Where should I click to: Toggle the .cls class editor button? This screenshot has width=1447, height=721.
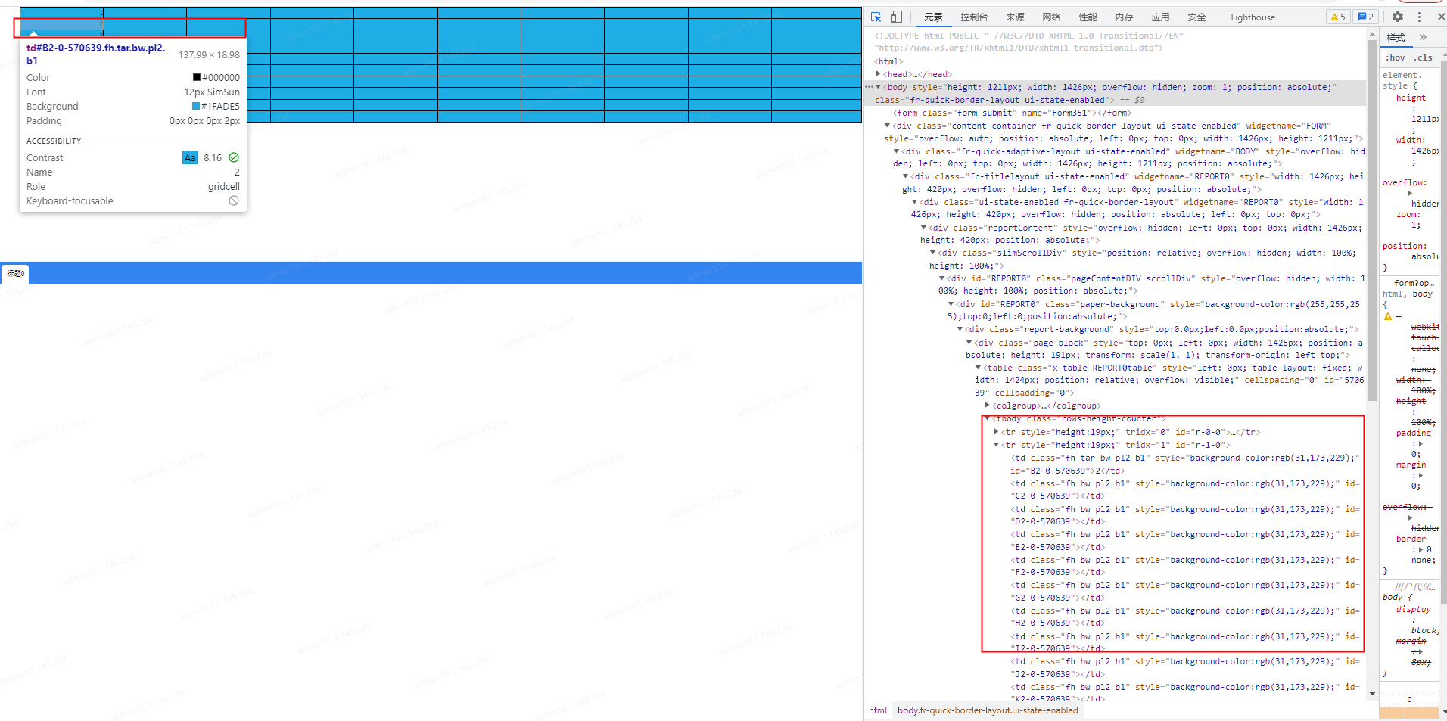coord(1424,57)
